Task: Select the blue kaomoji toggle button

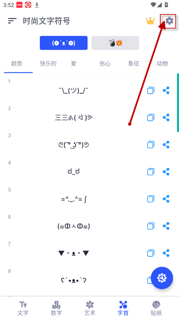Action: [x=64, y=43]
